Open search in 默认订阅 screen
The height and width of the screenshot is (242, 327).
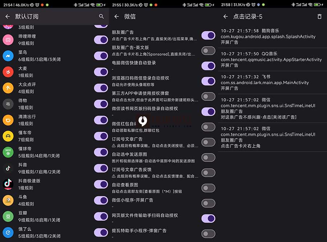coord(101,16)
